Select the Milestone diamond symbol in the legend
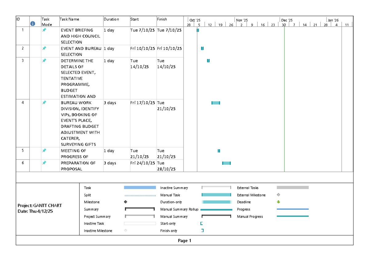The image size is (369, 261). pyautogui.click(x=125, y=202)
